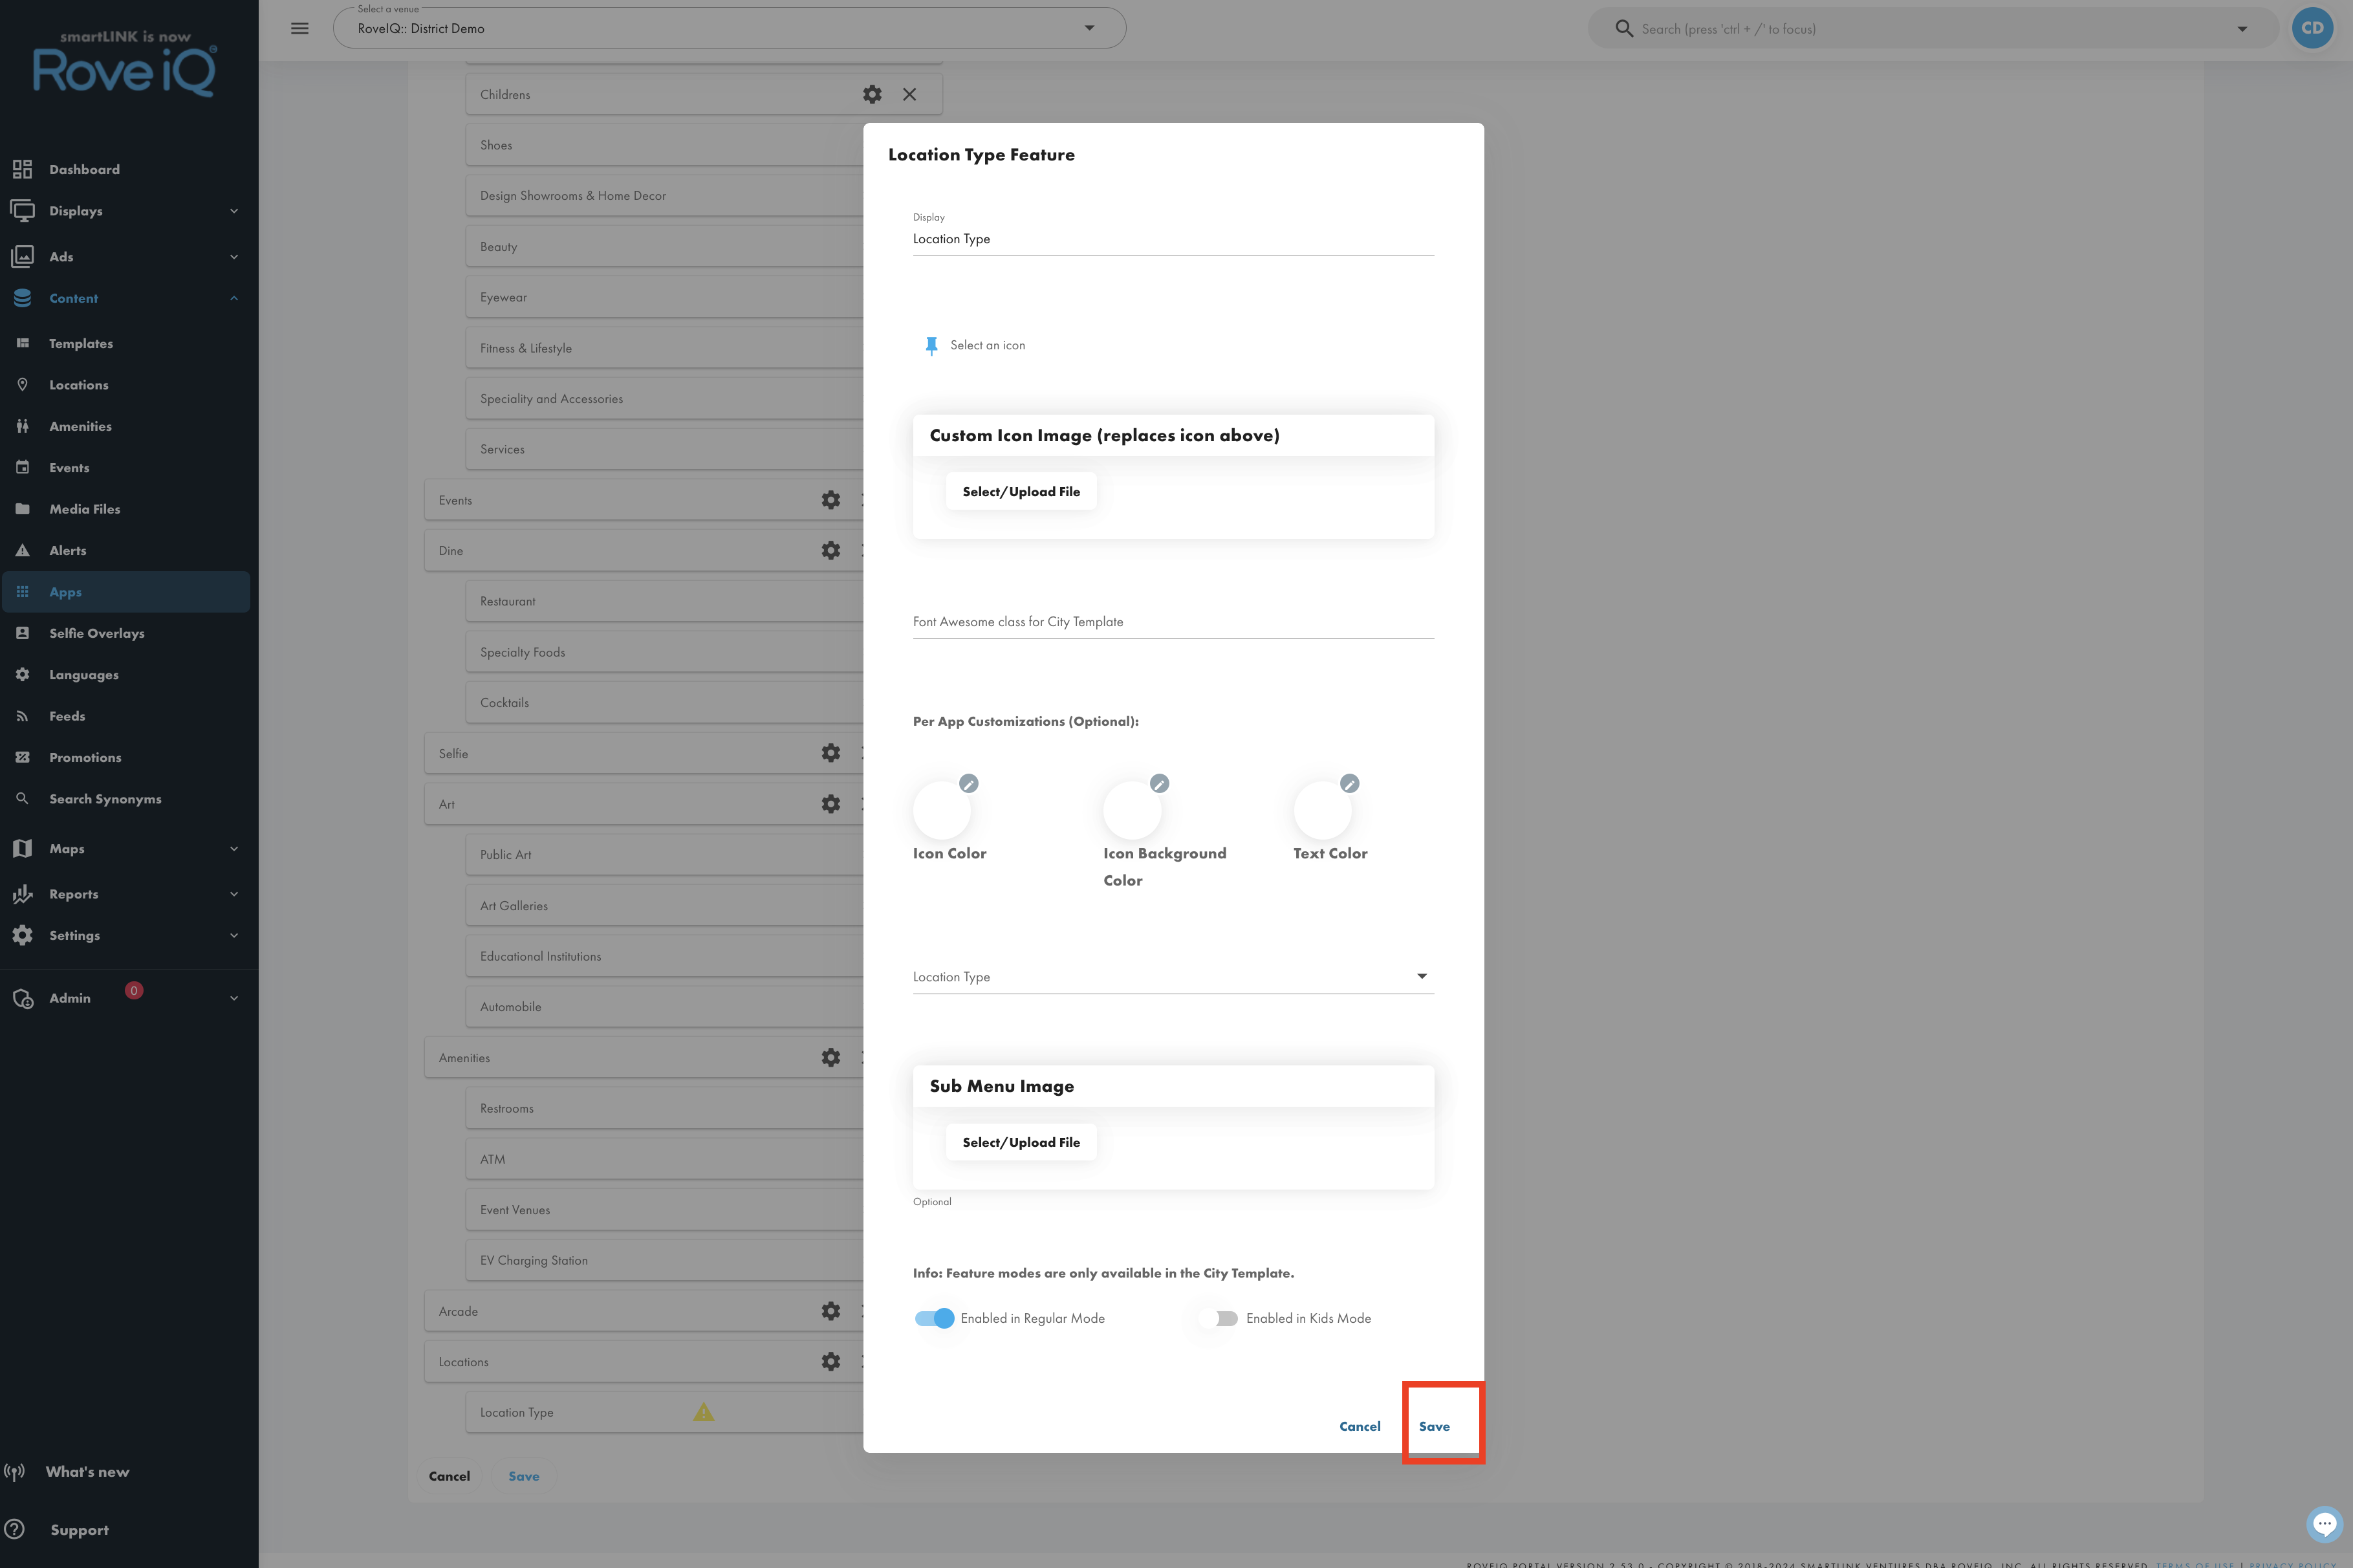
Task: Click the pin icon beside Select an icon
Action: tap(931, 346)
